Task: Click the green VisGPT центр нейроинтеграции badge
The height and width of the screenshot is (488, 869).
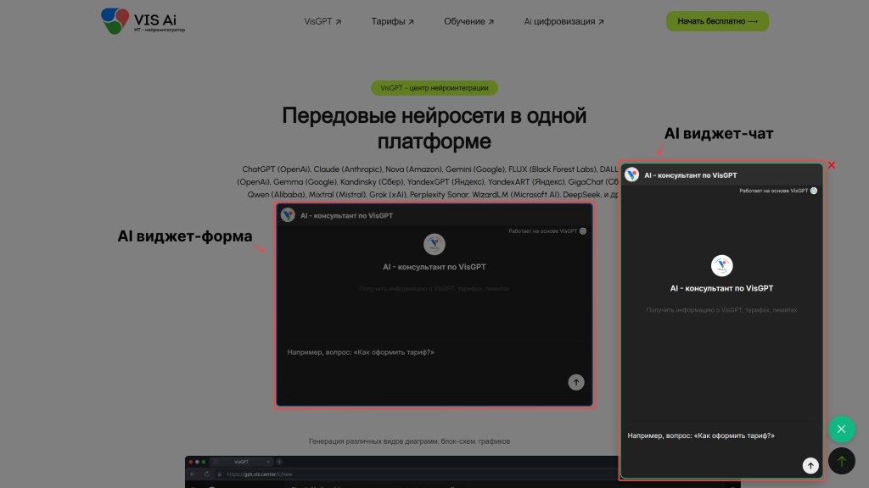Action: tap(434, 87)
